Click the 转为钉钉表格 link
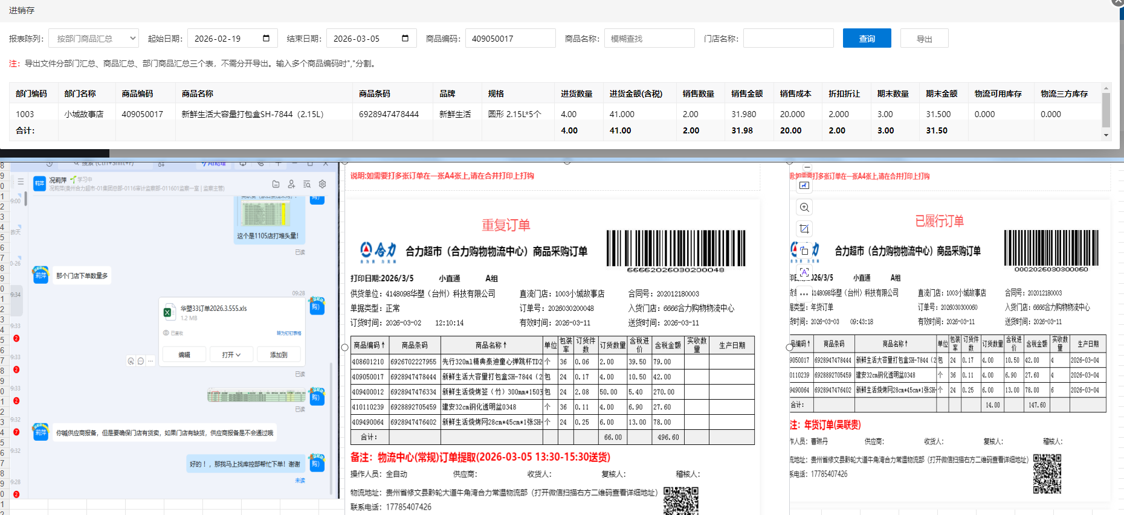This screenshot has width=1124, height=515. (x=289, y=333)
